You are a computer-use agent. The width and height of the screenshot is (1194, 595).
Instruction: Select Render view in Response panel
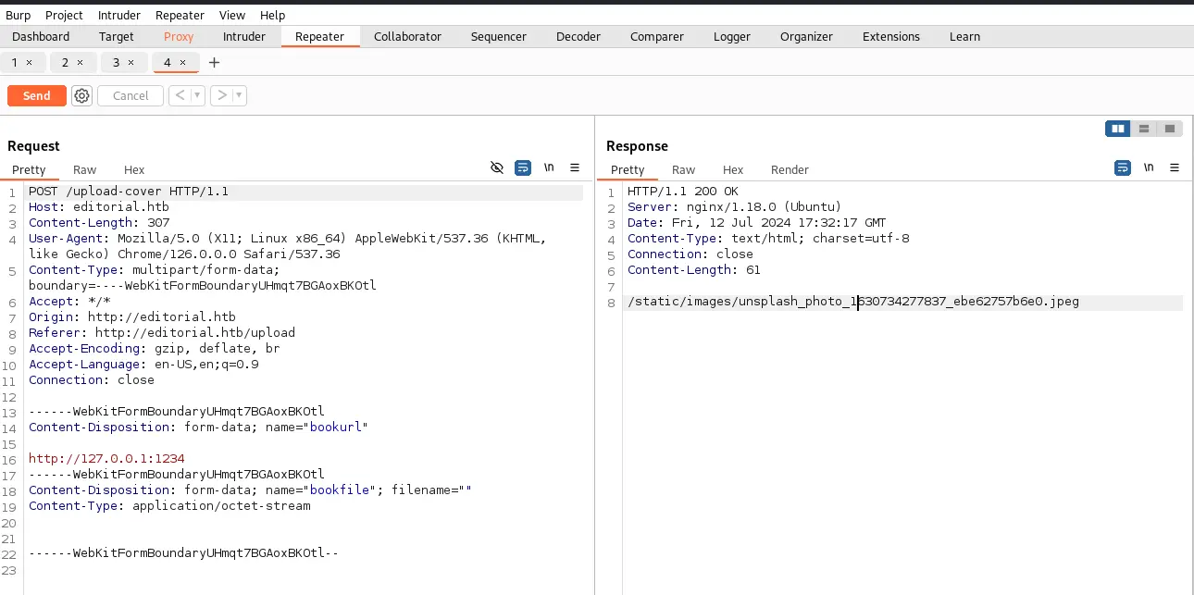(x=790, y=169)
